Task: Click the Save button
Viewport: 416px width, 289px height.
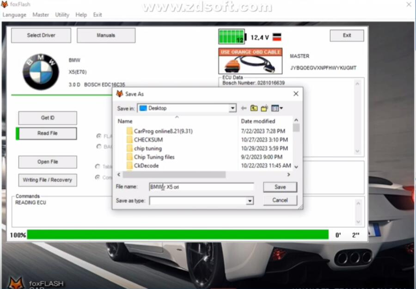Action: coord(280,187)
